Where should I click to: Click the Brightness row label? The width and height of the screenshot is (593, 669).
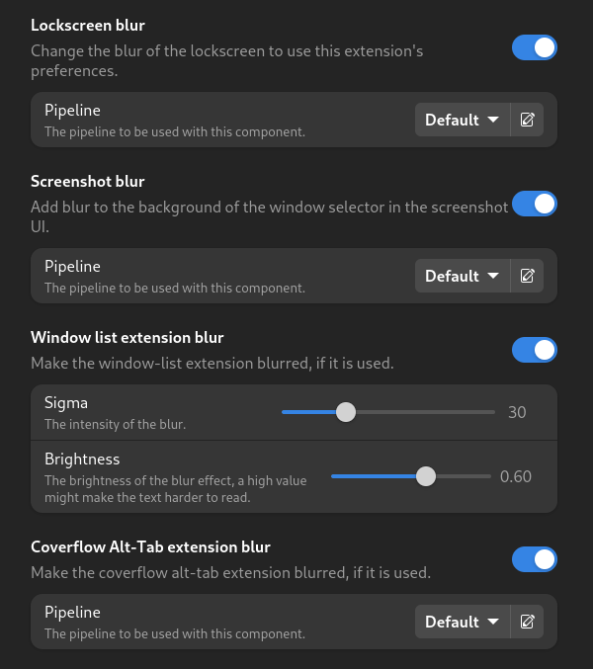(82, 460)
